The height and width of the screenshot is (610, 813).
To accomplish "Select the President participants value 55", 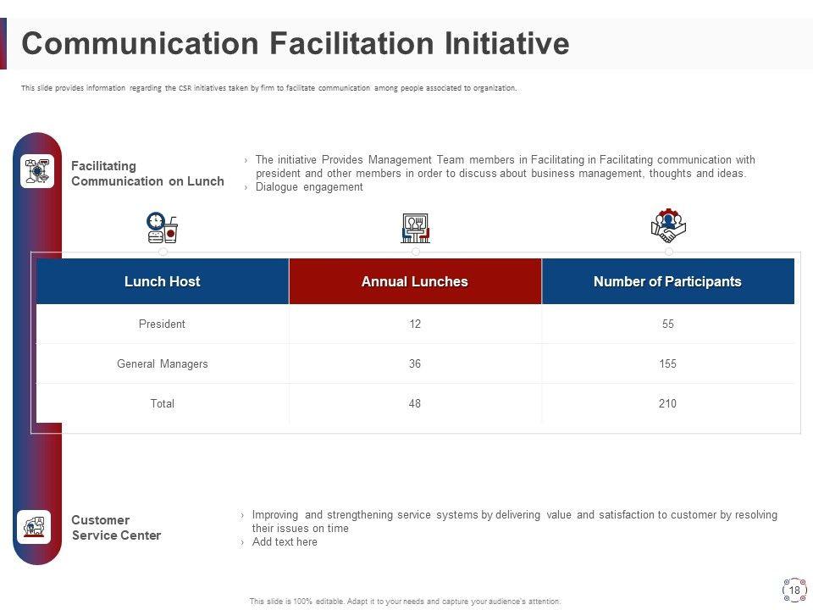I will click(x=668, y=324).
